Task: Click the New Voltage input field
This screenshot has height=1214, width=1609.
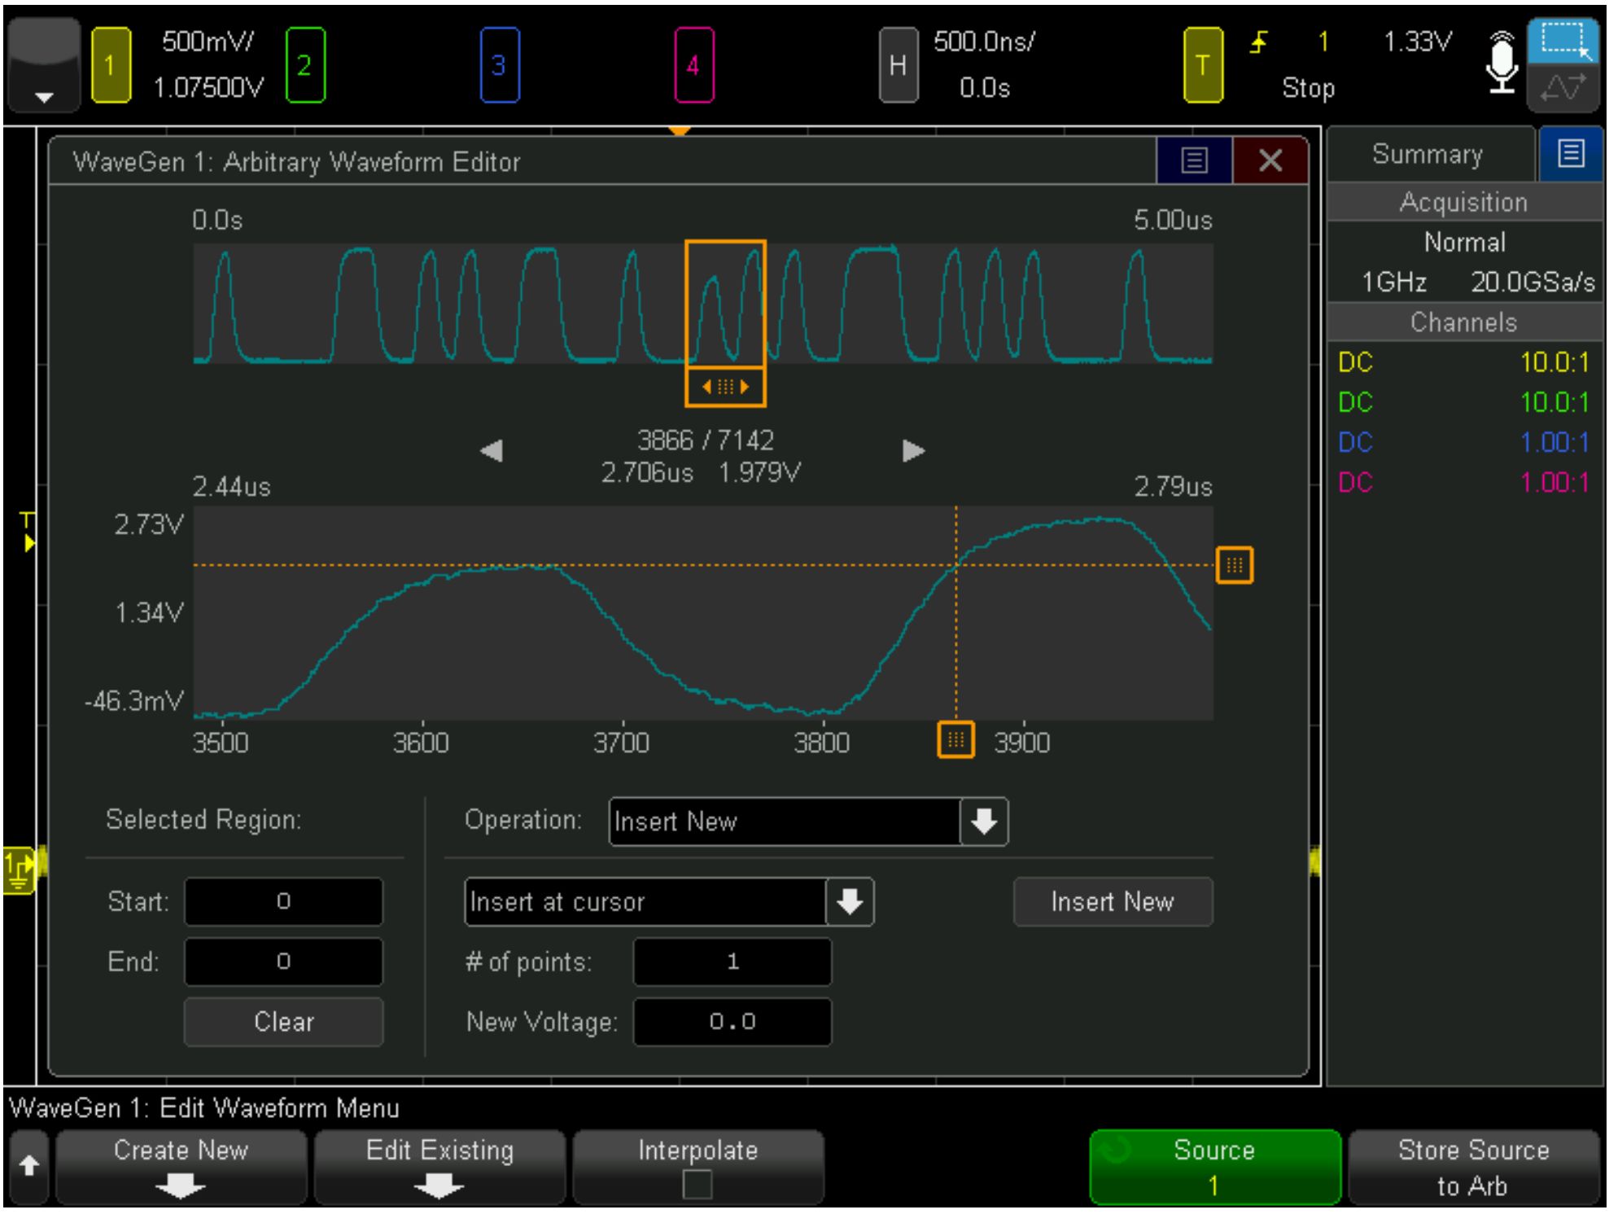Action: pos(732,1022)
